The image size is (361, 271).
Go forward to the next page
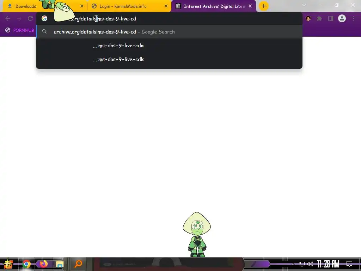19,18
